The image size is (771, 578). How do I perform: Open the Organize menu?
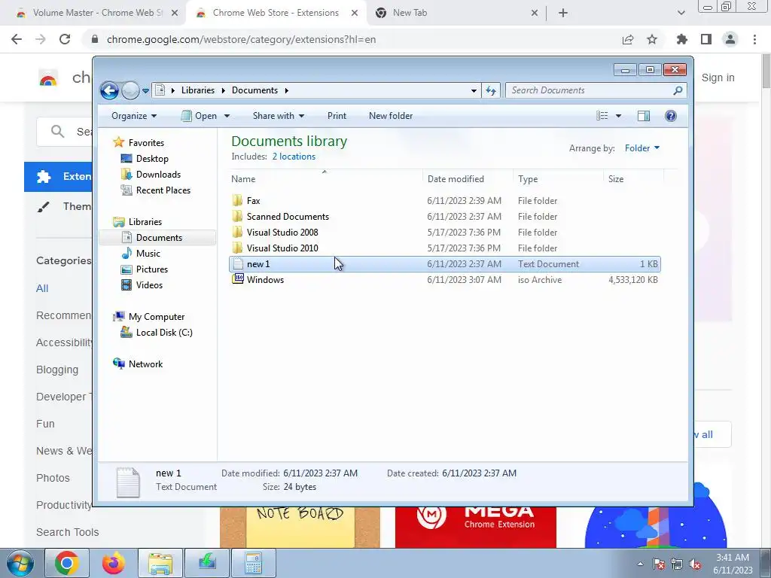tap(134, 116)
